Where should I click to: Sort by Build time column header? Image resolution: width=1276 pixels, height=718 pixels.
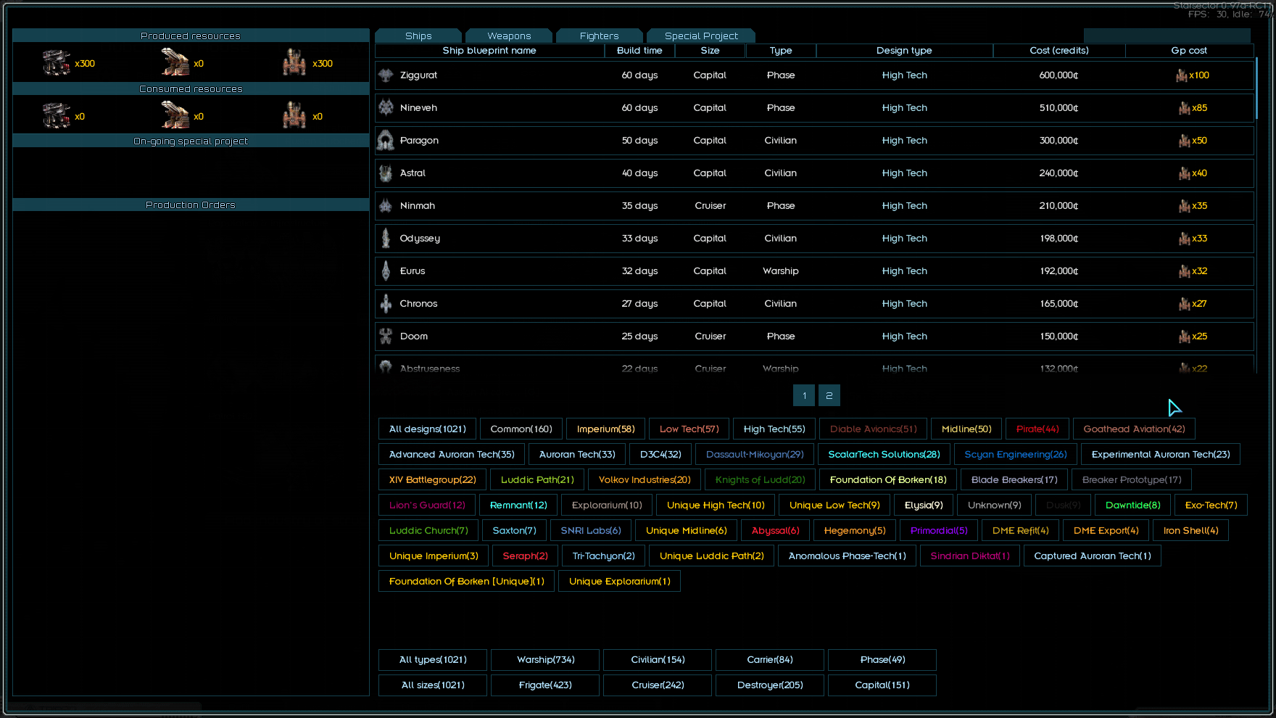click(639, 51)
